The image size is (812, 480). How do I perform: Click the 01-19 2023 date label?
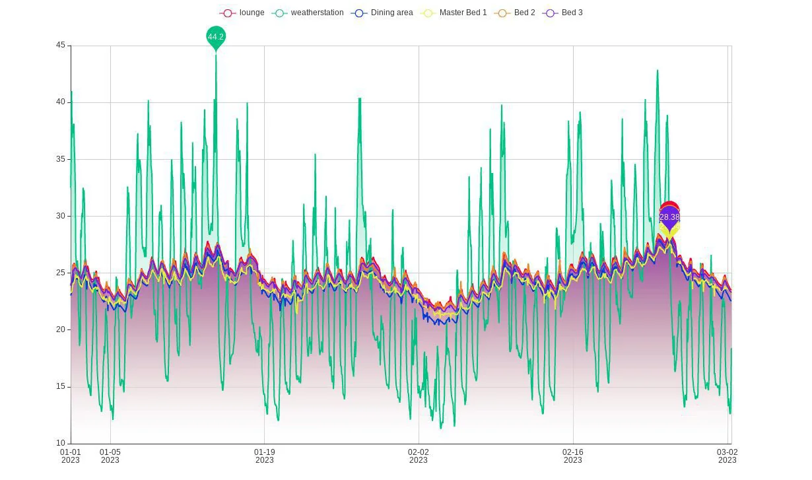[x=265, y=456]
